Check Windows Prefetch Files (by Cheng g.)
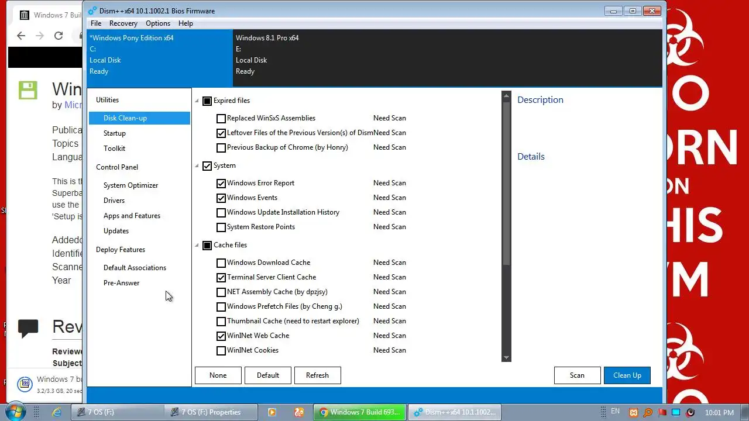The width and height of the screenshot is (749, 421). pos(221,306)
